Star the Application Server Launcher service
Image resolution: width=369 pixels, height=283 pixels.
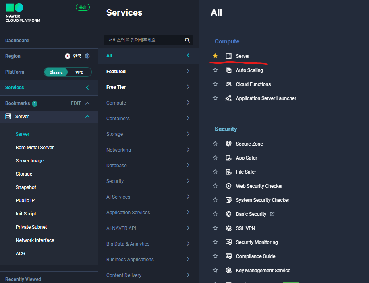tap(215, 98)
